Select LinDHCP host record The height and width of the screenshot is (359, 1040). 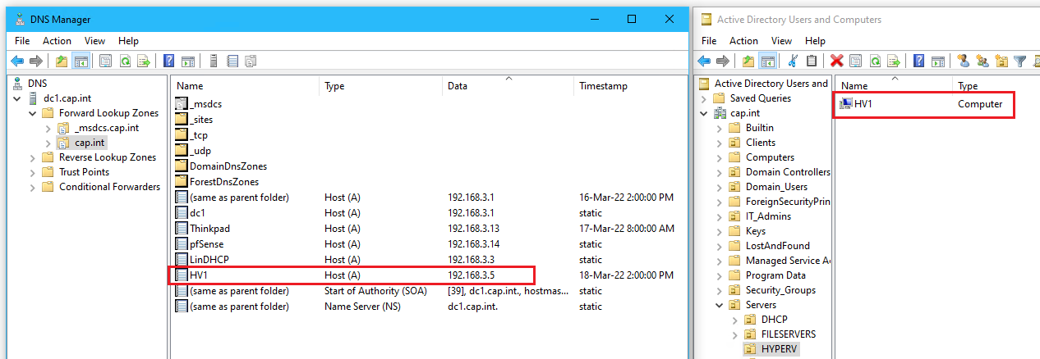point(428,259)
